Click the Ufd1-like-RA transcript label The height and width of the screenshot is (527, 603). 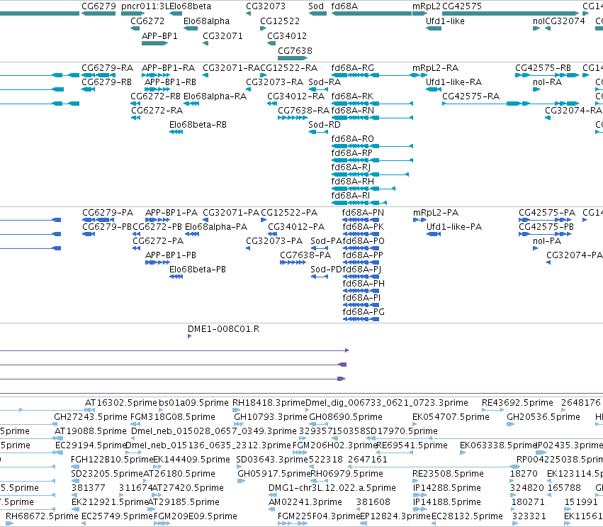(453, 82)
